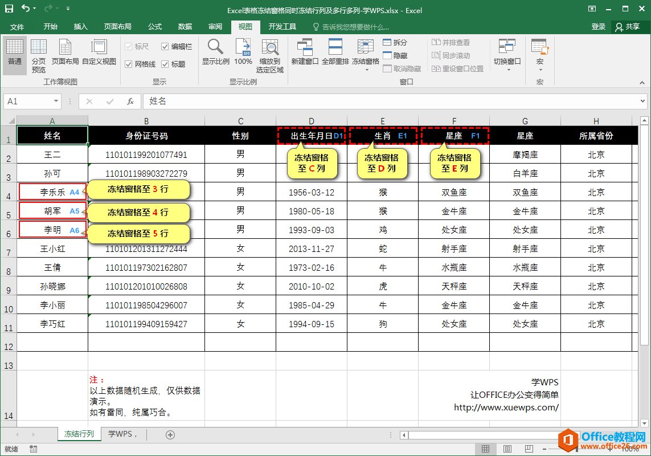
Task: Open Customize Quick Access Toolbar dropdown
Action: point(68,9)
